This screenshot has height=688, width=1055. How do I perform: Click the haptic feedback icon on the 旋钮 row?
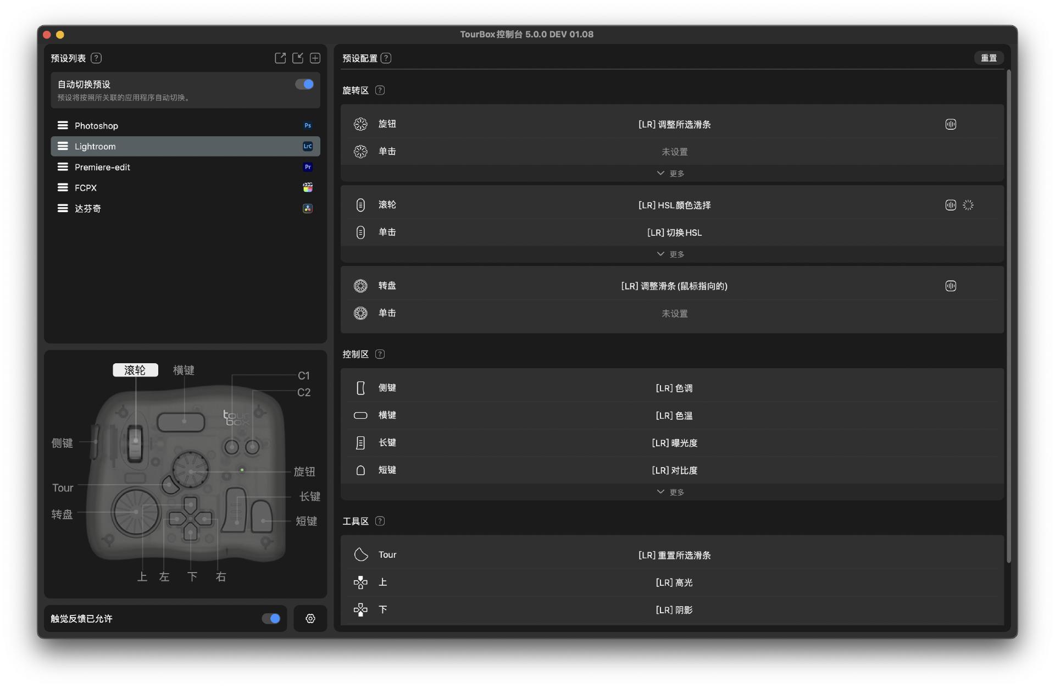tap(951, 124)
